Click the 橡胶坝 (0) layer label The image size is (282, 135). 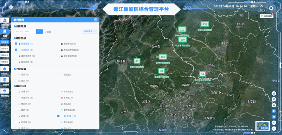[x=26, y=104]
